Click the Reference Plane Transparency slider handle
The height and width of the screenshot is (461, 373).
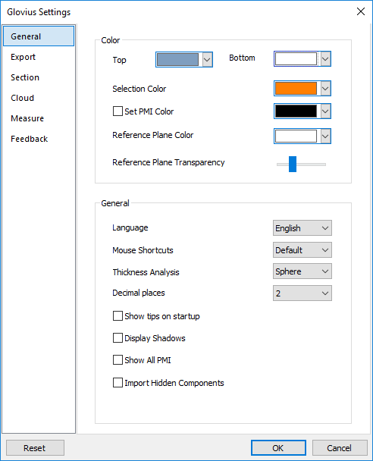293,164
